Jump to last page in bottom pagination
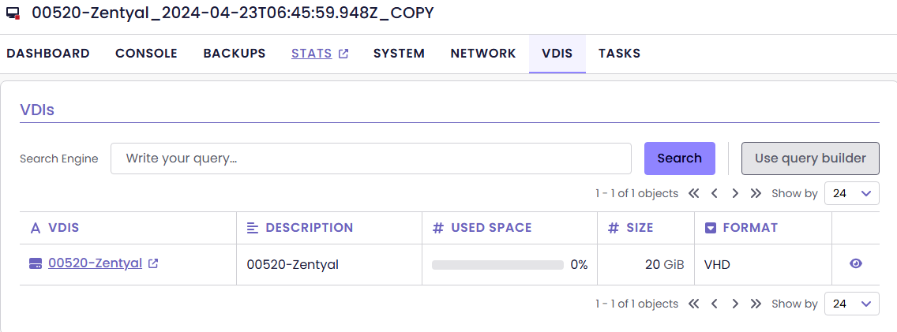Image resolution: width=897 pixels, height=332 pixels. pos(756,304)
